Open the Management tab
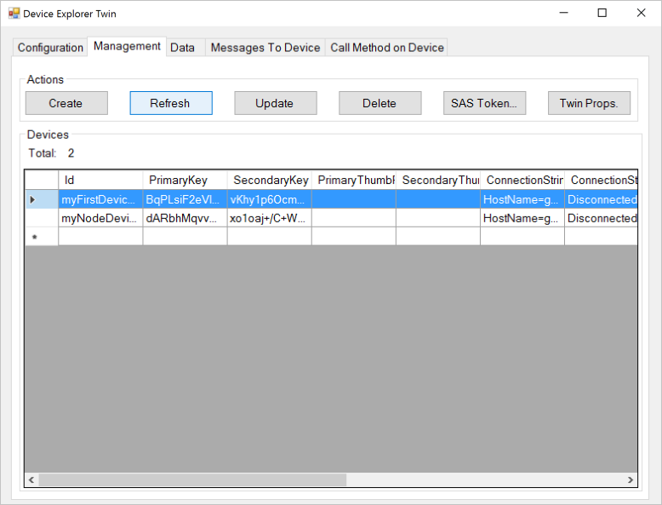Image resolution: width=662 pixels, height=505 pixels. tap(127, 46)
